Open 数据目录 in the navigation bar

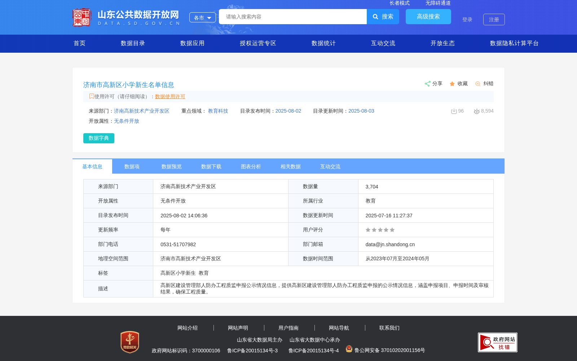pos(133,43)
